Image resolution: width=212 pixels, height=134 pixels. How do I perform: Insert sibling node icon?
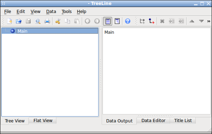(142, 21)
